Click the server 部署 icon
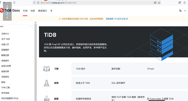The image size is (188, 101). pyautogui.click(x=47, y=98)
